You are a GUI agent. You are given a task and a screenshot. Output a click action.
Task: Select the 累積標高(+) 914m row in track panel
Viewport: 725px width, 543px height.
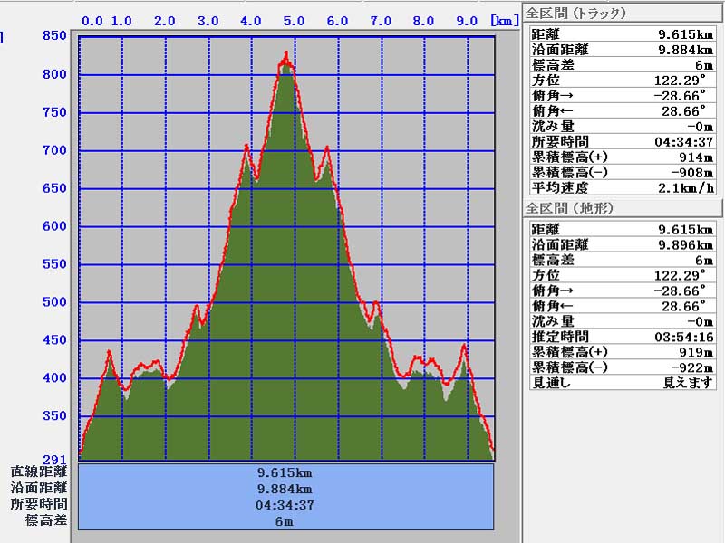pos(623,157)
